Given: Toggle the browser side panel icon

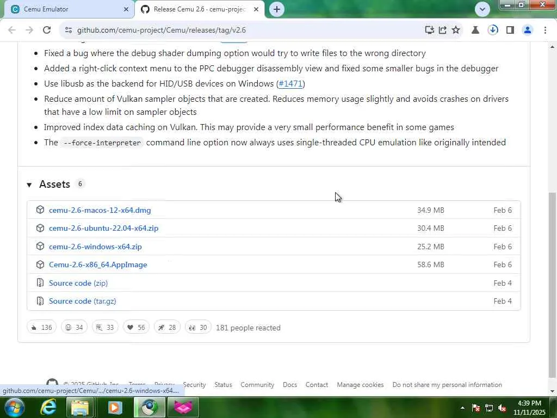Looking at the screenshot, I should pyautogui.click(x=510, y=30).
